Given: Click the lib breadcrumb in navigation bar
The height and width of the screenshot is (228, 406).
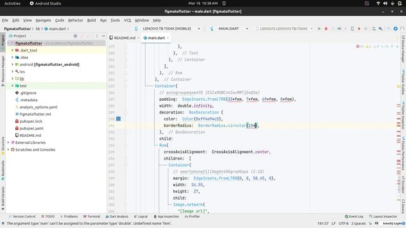Looking at the screenshot, I should pyautogui.click(x=38, y=28).
